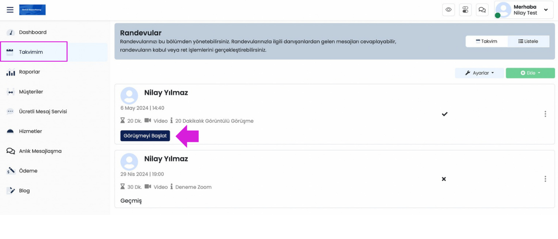
Task: Click the Ödeme payment icon
Action: (x=11, y=171)
